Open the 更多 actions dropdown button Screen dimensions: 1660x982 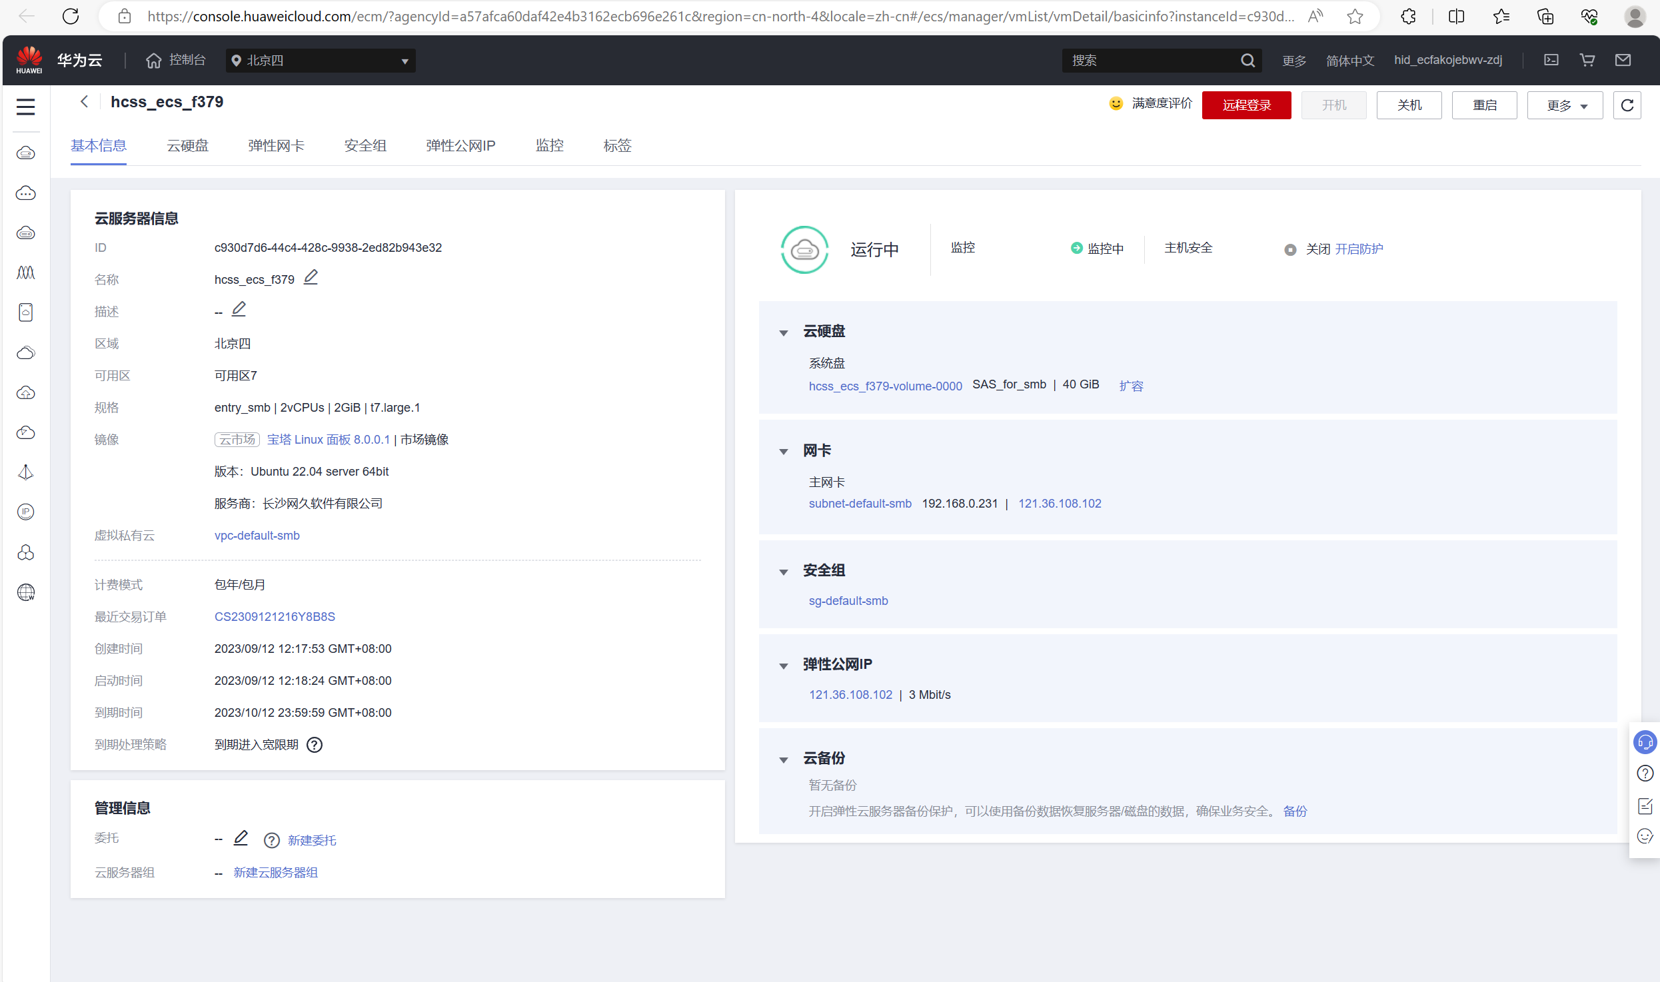coord(1564,105)
